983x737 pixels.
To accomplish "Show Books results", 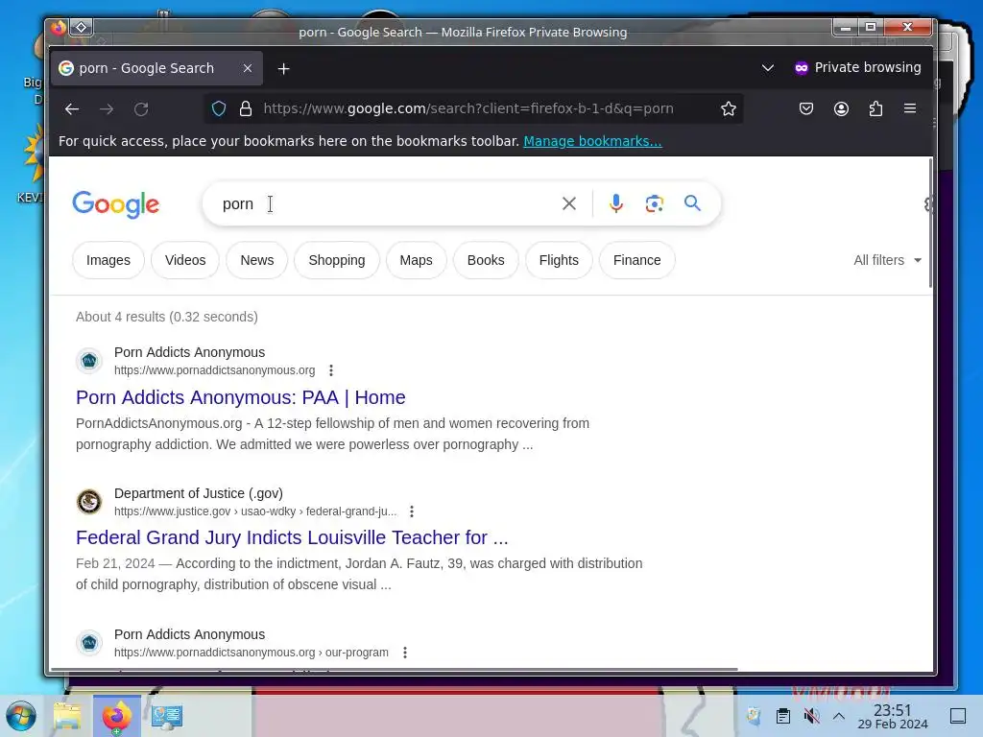I will [x=486, y=260].
